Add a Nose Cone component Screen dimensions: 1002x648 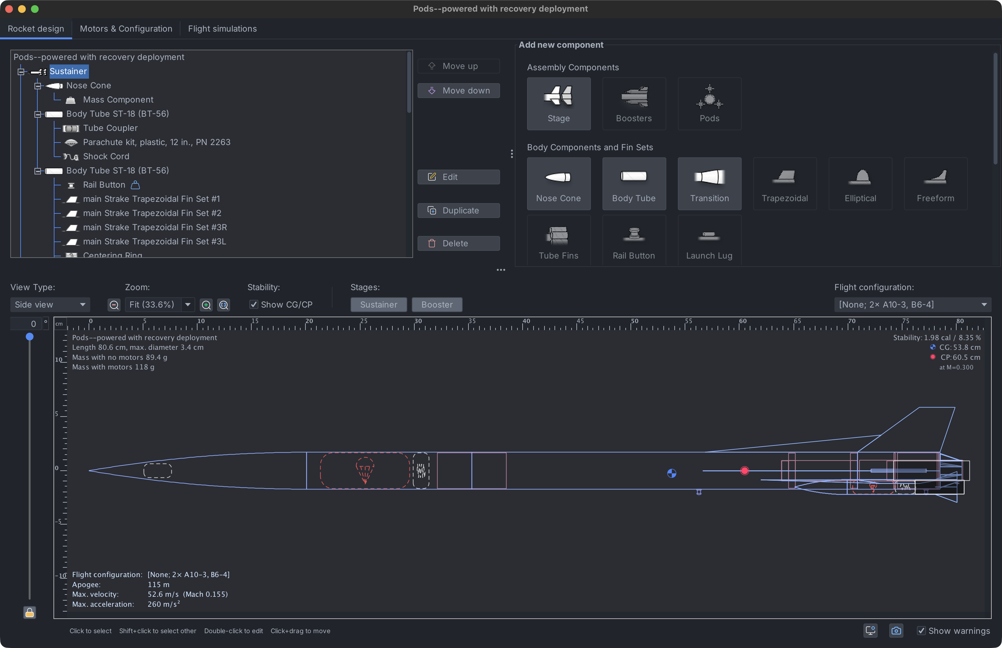tap(558, 184)
